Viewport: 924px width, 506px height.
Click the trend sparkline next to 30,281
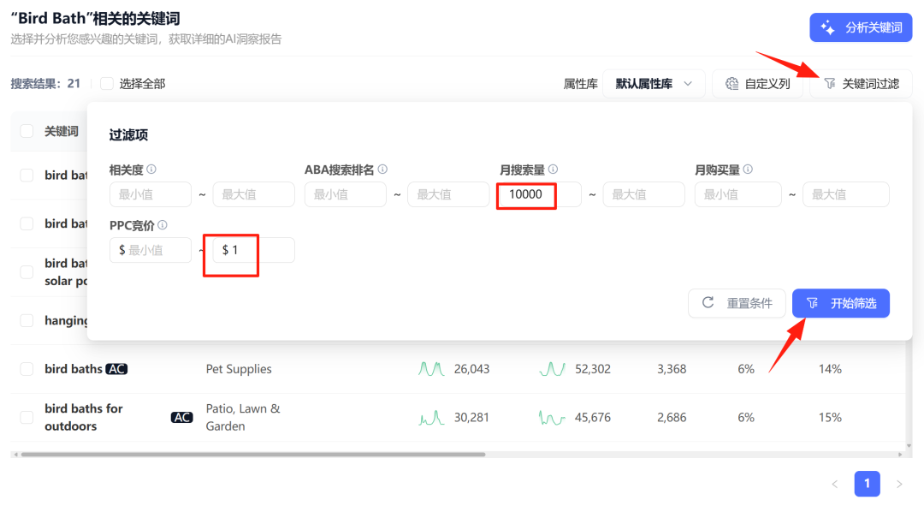point(431,418)
